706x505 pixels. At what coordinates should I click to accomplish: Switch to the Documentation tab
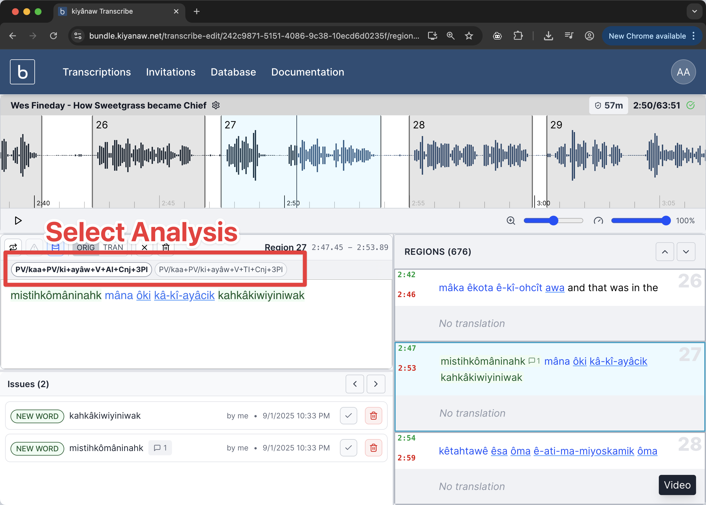coord(308,72)
